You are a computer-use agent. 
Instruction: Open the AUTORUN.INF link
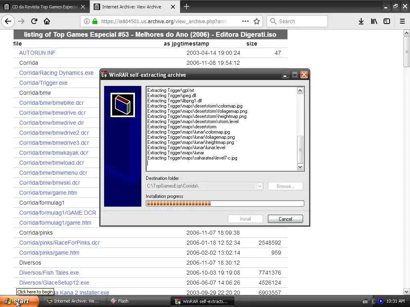pos(37,53)
